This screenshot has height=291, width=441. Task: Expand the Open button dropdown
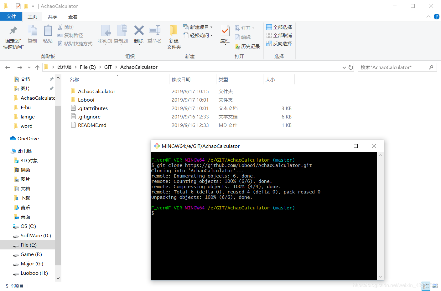tap(253, 28)
